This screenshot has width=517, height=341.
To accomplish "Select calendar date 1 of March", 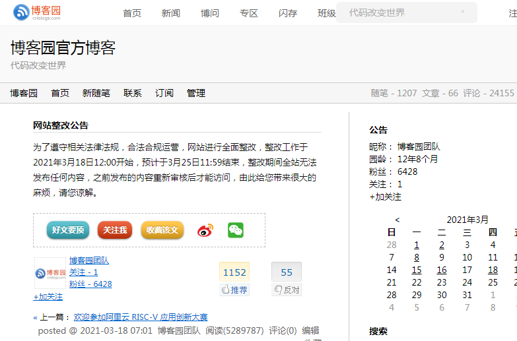I will [417, 245].
